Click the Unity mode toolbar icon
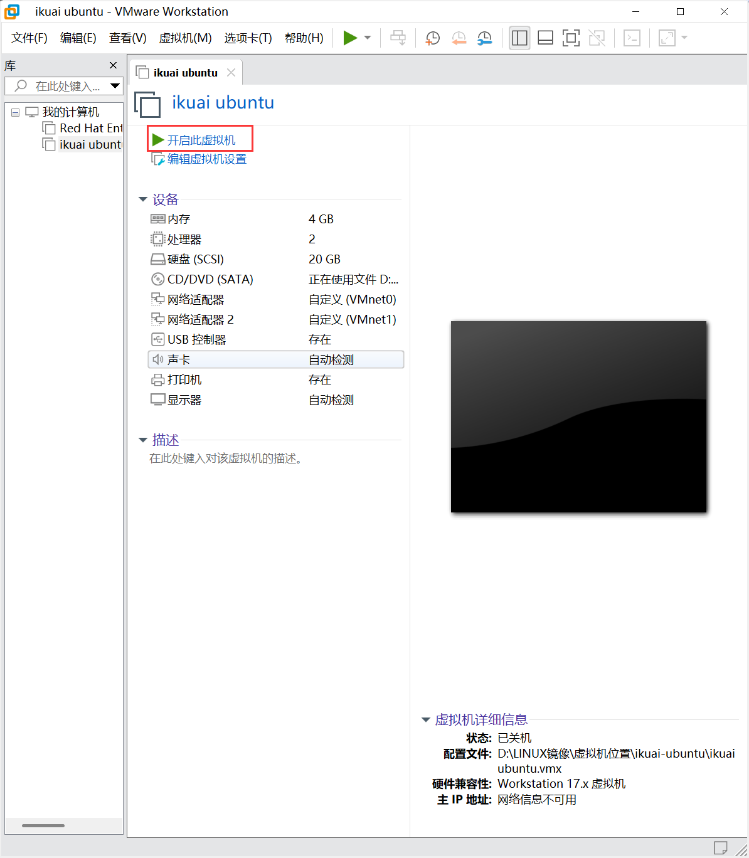This screenshot has height=858, width=749. (597, 38)
